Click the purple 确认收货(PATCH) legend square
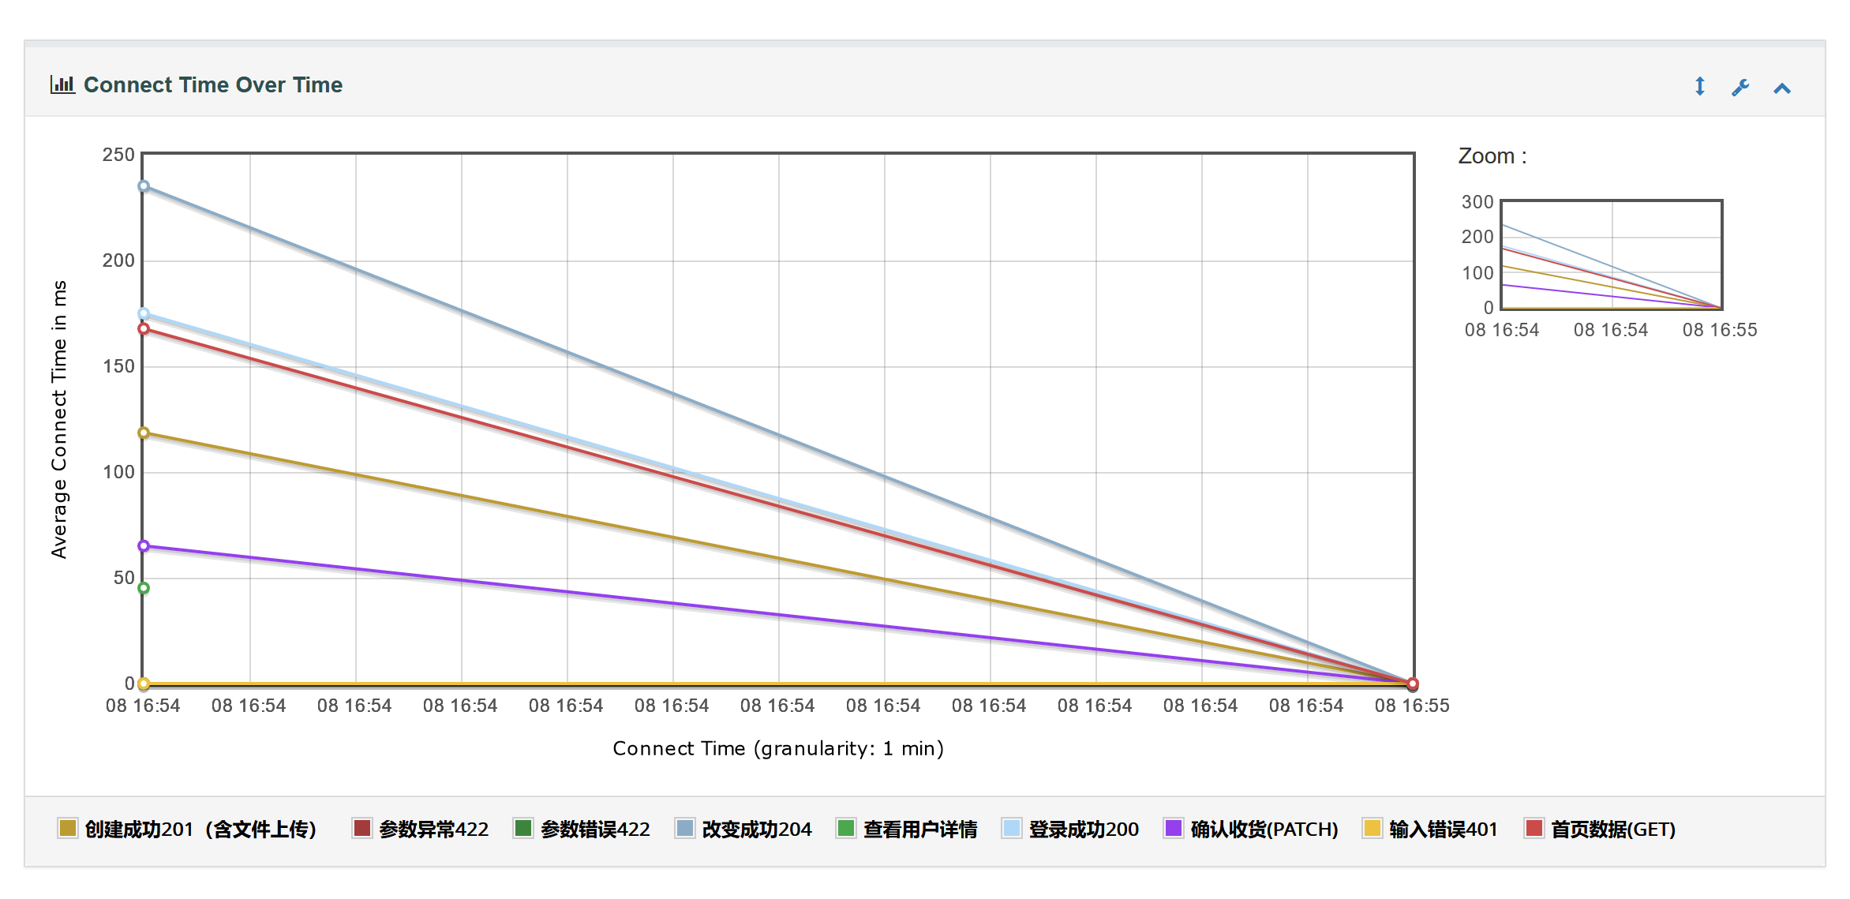 pyautogui.click(x=1173, y=830)
